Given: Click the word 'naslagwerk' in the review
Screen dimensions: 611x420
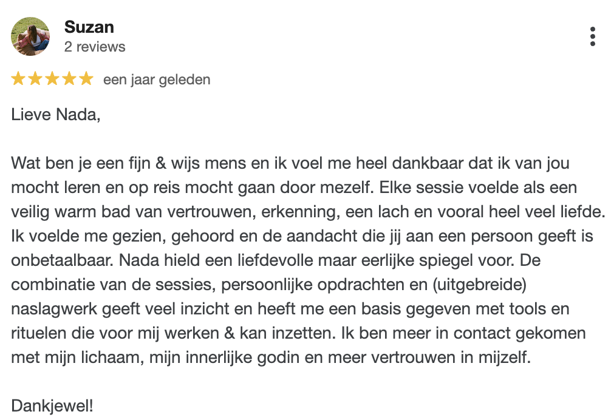Looking at the screenshot, I should point(54,310).
